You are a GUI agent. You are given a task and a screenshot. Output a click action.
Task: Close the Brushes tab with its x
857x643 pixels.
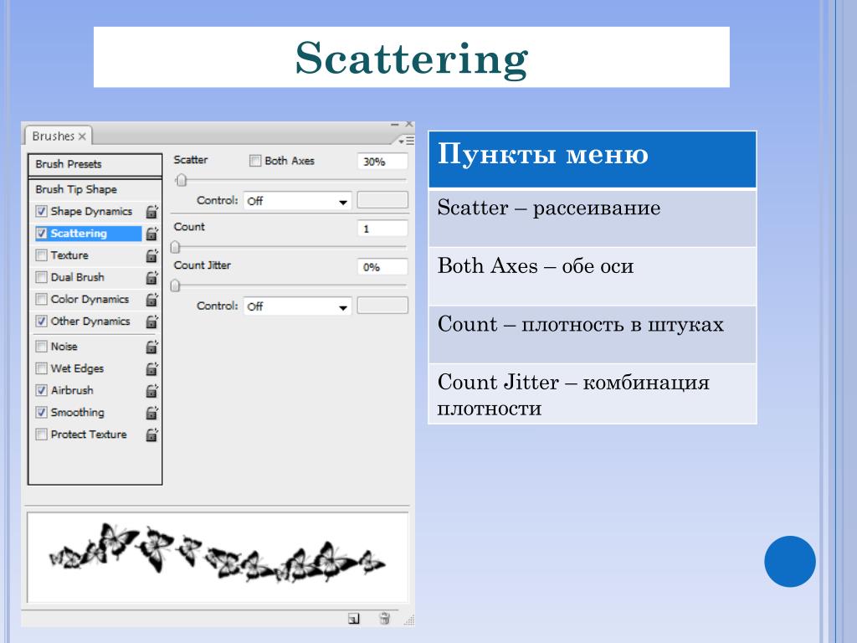pos(82,136)
